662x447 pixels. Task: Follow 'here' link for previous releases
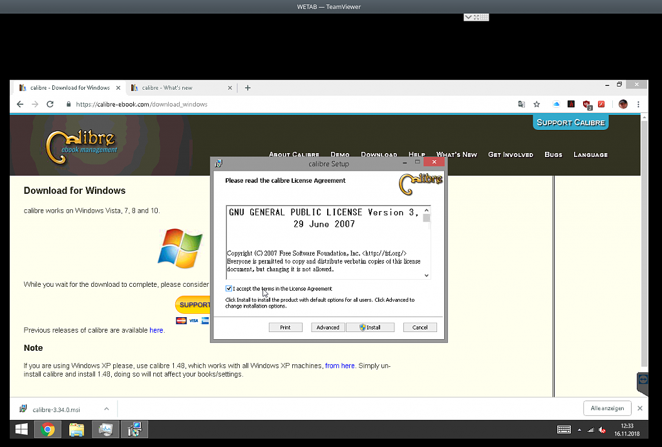156,330
